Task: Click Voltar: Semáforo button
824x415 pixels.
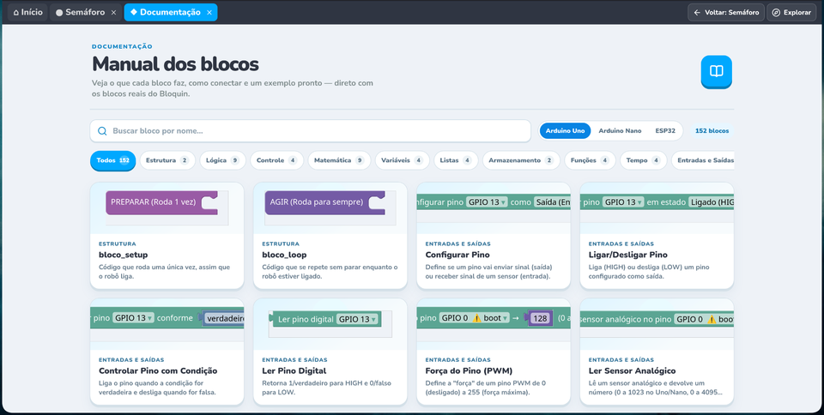Action: point(726,12)
